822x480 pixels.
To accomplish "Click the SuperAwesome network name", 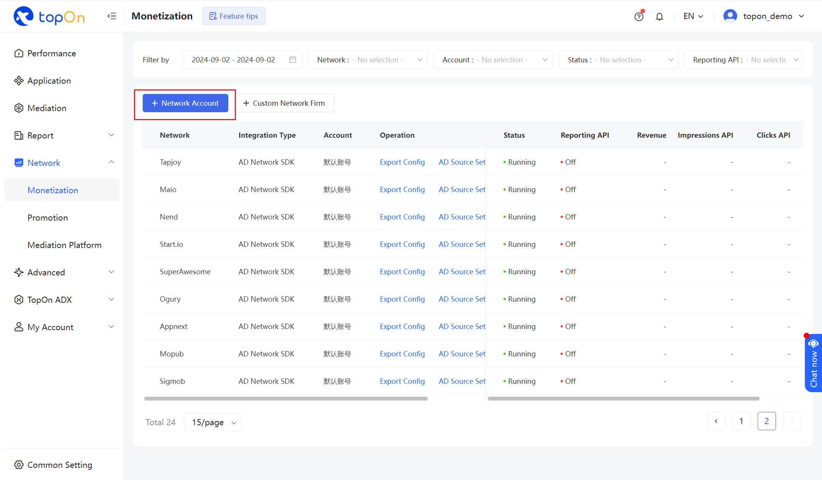I will pos(185,272).
